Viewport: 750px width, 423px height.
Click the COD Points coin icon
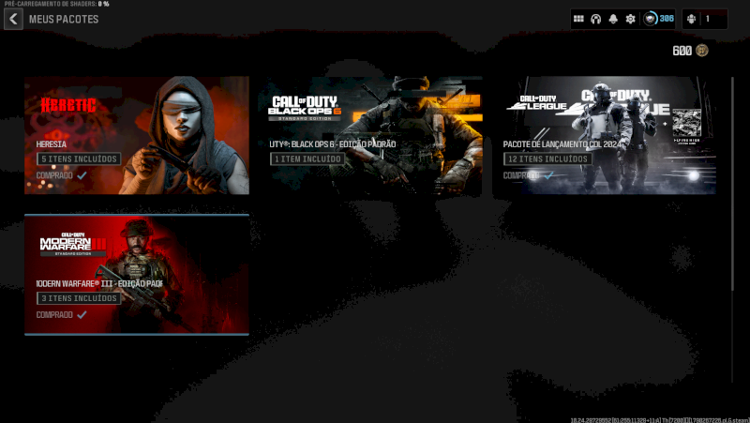click(701, 51)
